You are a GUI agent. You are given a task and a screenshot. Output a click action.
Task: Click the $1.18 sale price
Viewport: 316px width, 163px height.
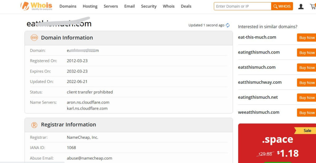point(288,153)
